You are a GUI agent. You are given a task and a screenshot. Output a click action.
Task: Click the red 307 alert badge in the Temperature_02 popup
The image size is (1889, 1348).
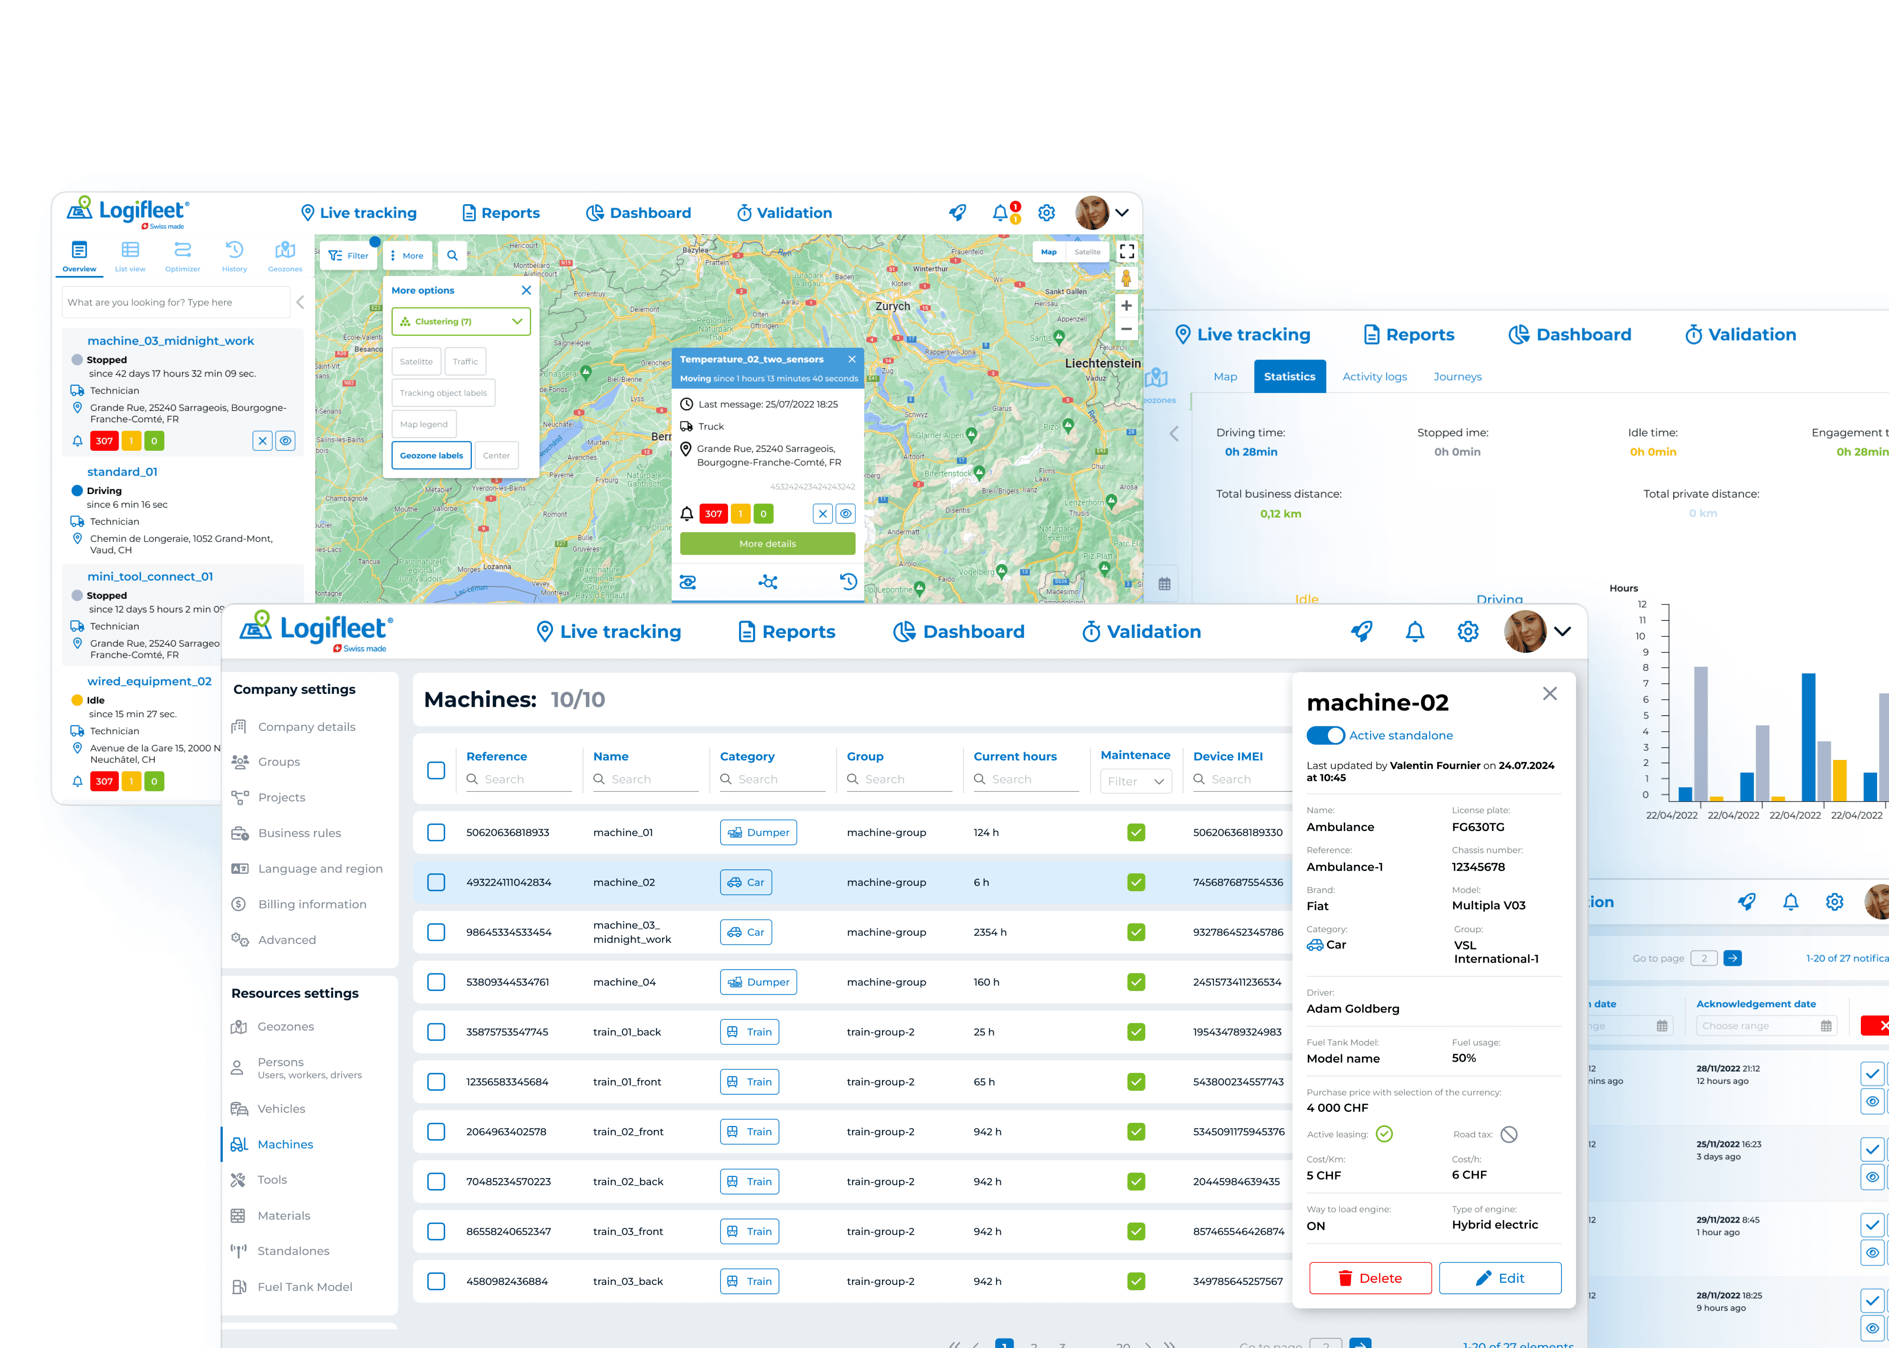(714, 514)
